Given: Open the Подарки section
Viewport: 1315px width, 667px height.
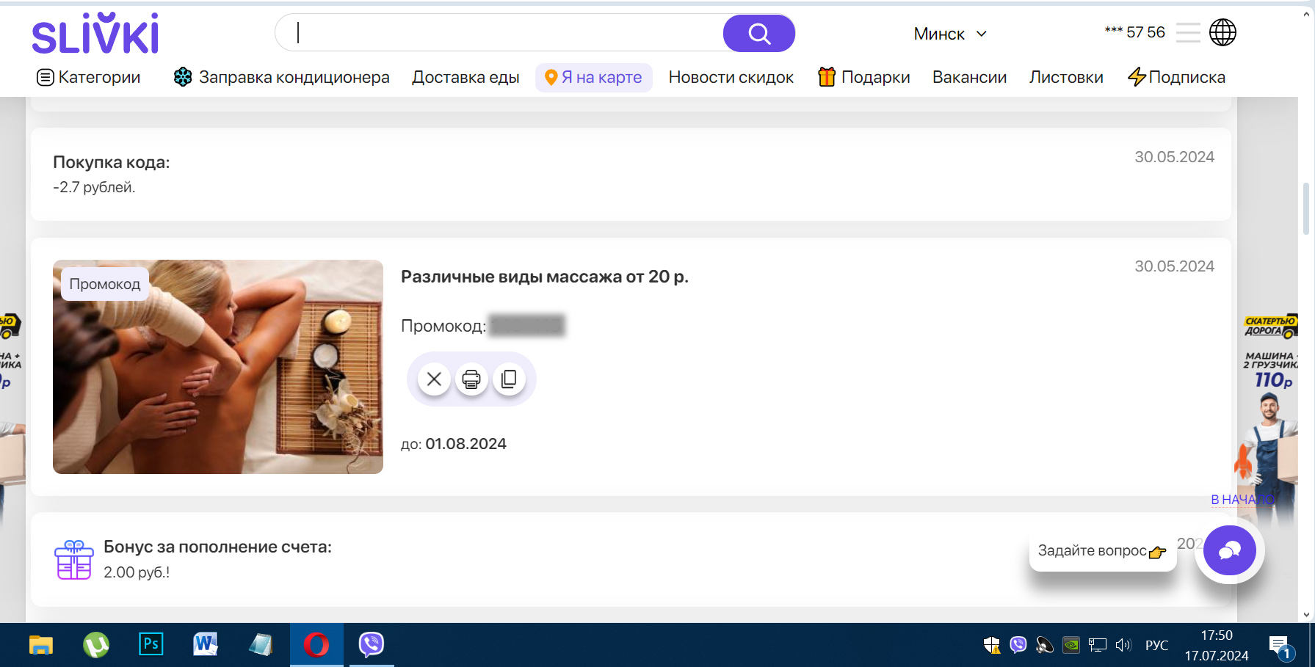Looking at the screenshot, I should coord(864,77).
